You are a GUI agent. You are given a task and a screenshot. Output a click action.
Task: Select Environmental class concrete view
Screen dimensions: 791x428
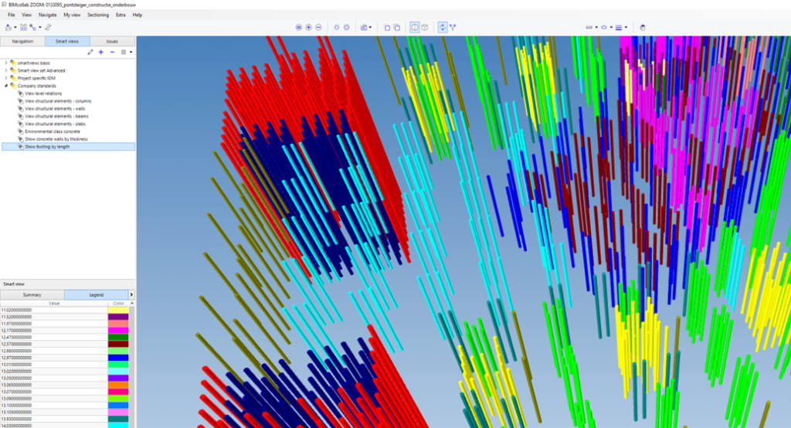point(53,131)
